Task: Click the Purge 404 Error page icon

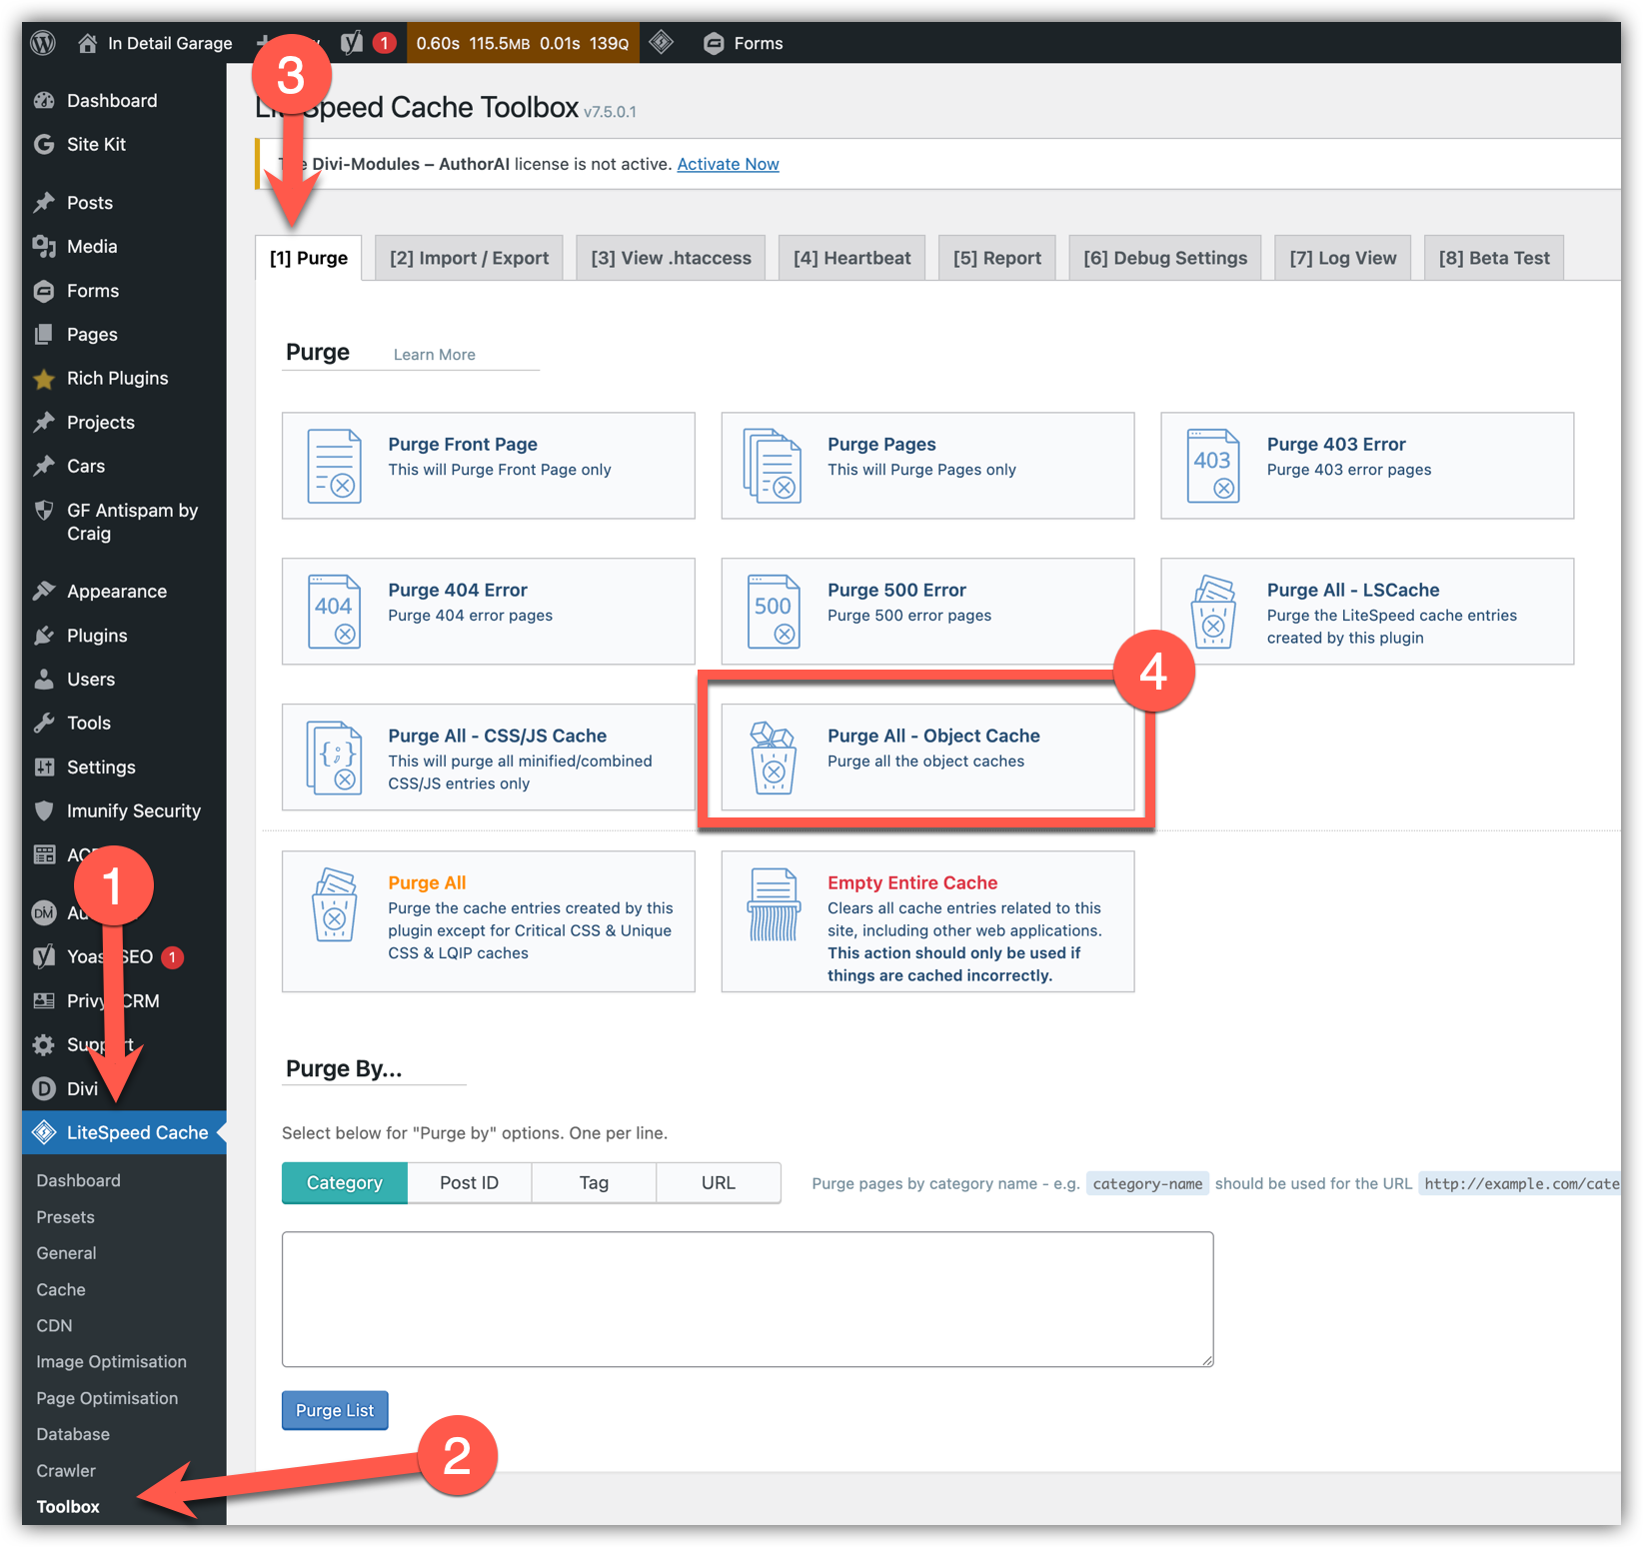Action: 334,612
